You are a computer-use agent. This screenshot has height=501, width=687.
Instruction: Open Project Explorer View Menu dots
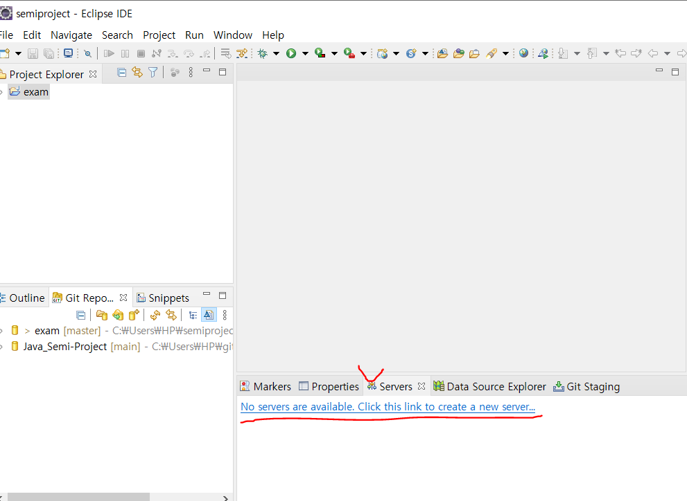click(x=191, y=73)
